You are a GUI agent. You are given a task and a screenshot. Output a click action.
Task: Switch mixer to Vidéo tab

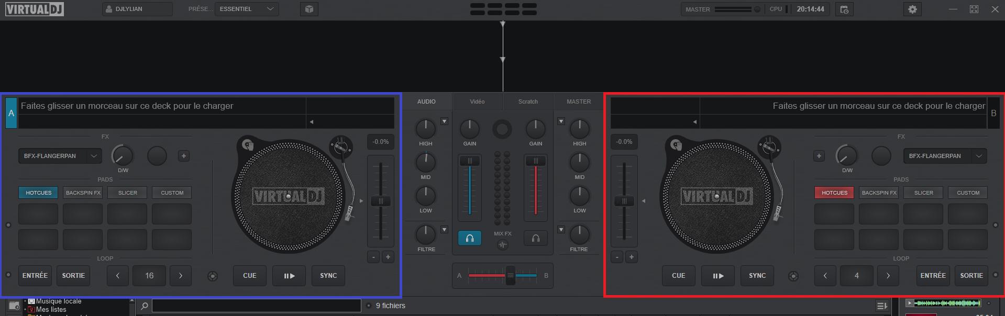[x=477, y=101]
